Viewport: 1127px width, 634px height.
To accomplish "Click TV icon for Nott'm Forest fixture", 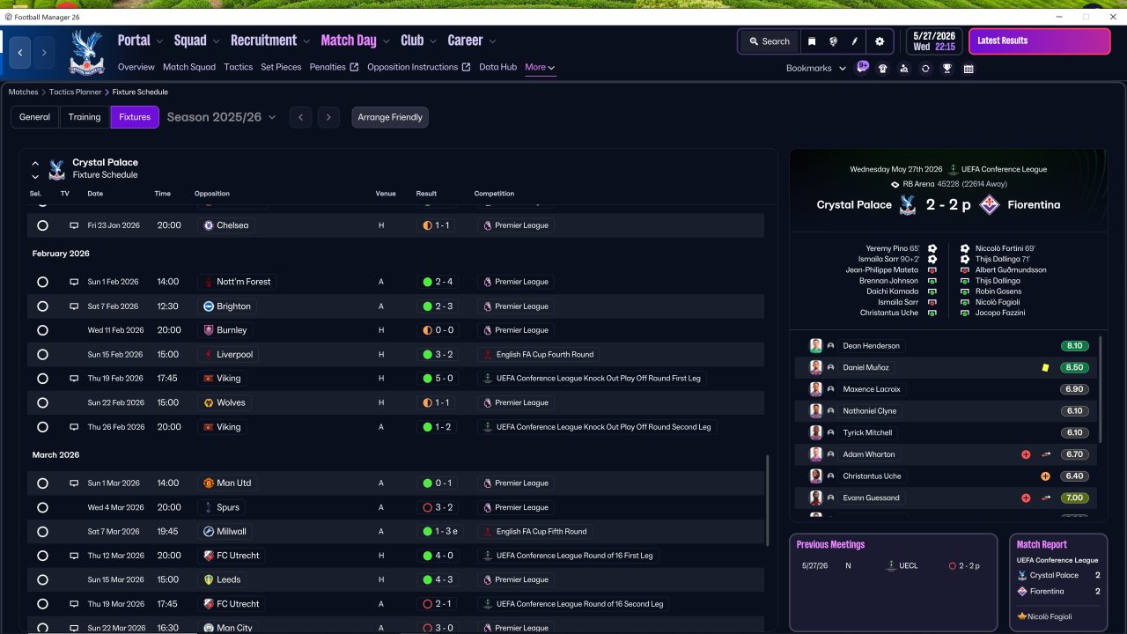I will click(x=74, y=282).
